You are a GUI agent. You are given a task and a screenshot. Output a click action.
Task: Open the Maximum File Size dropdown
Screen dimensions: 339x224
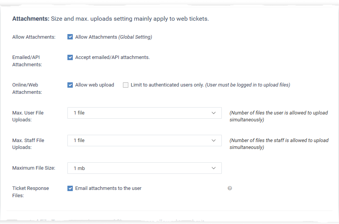click(144, 168)
